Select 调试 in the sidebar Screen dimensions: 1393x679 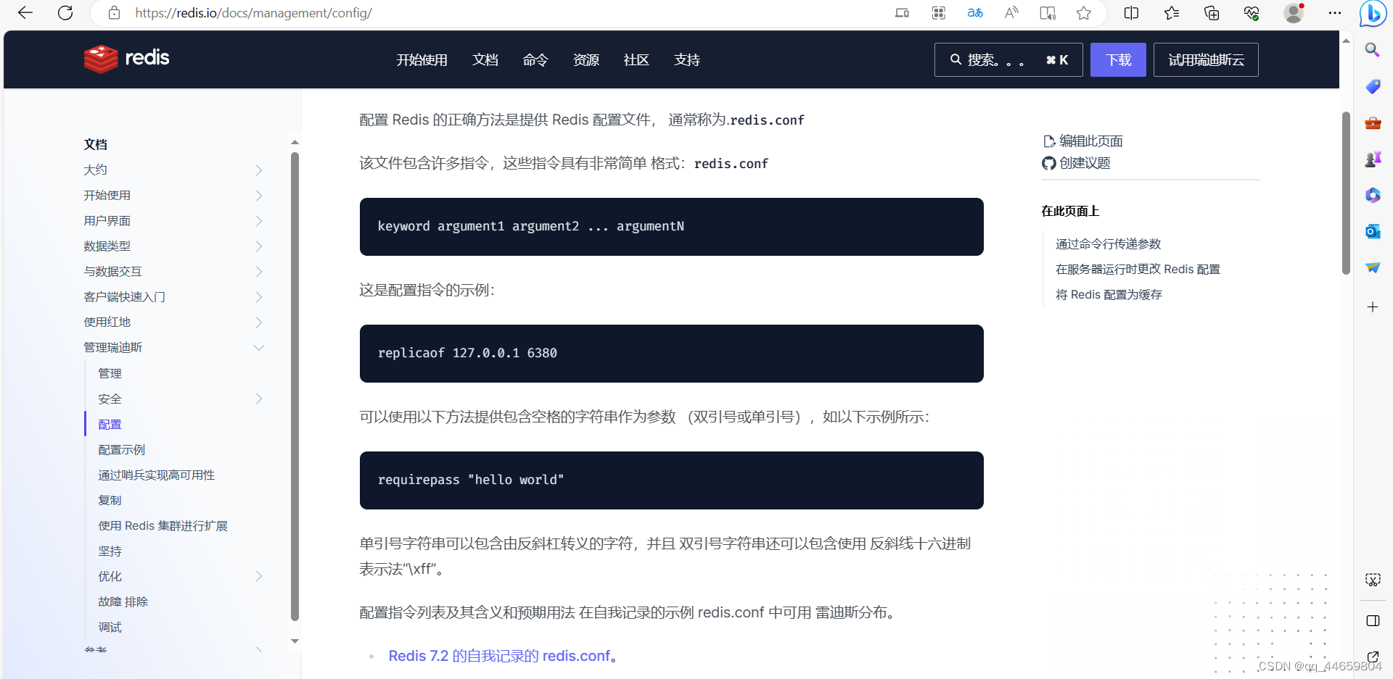point(110,628)
